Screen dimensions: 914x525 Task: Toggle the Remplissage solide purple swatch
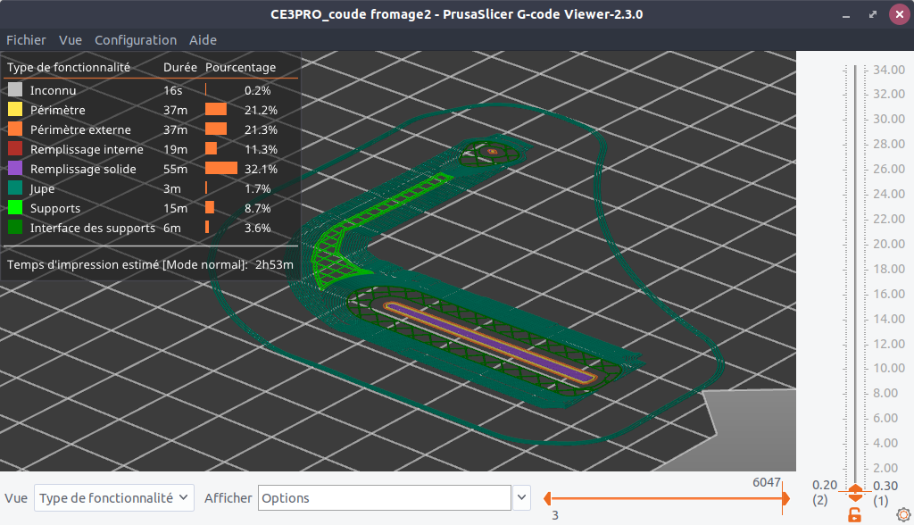click(x=15, y=169)
